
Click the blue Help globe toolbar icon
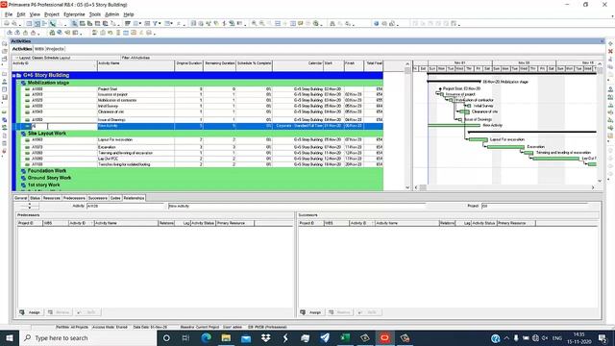click(376, 23)
